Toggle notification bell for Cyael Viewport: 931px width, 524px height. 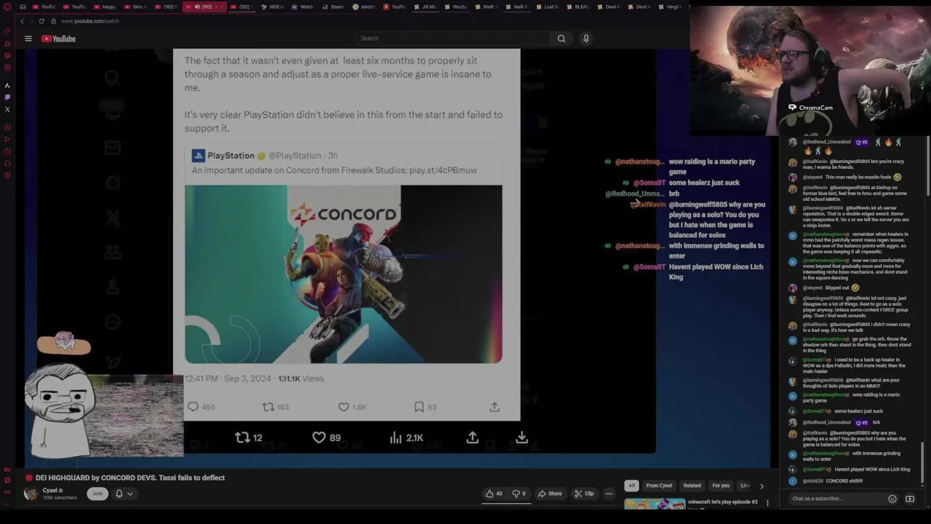point(119,493)
